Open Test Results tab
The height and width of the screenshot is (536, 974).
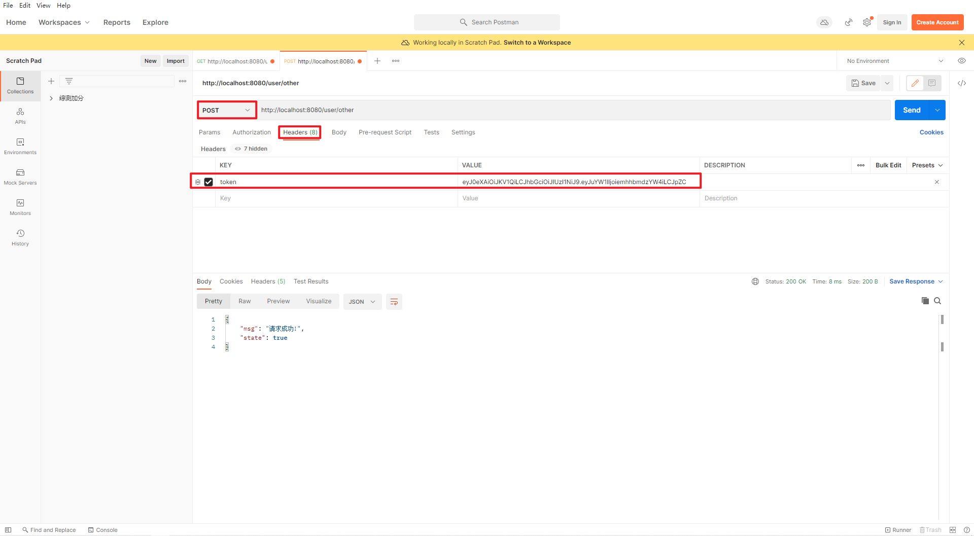[311, 281]
